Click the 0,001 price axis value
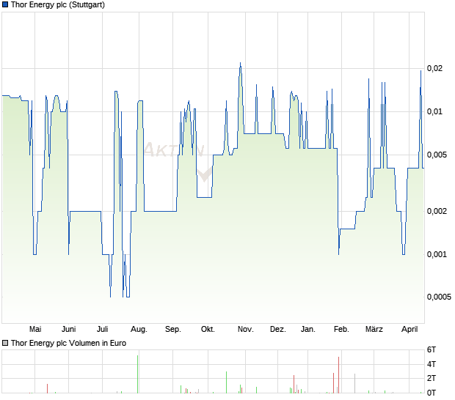 (x=437, y=255)
